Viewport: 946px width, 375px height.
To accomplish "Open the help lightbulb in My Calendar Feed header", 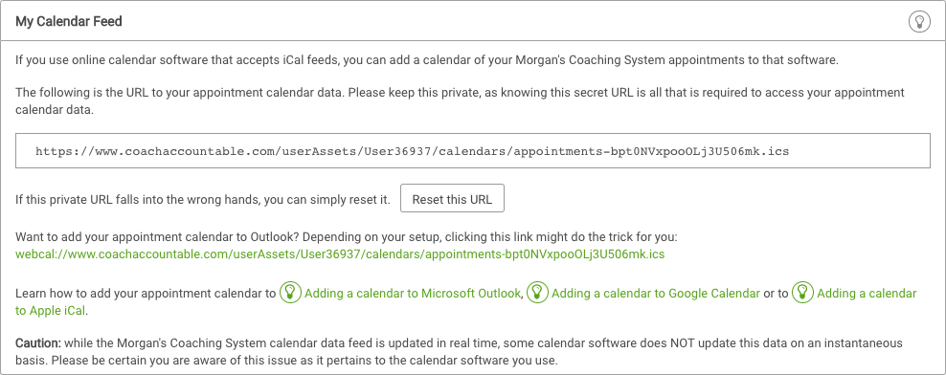I will click(919, 22).
